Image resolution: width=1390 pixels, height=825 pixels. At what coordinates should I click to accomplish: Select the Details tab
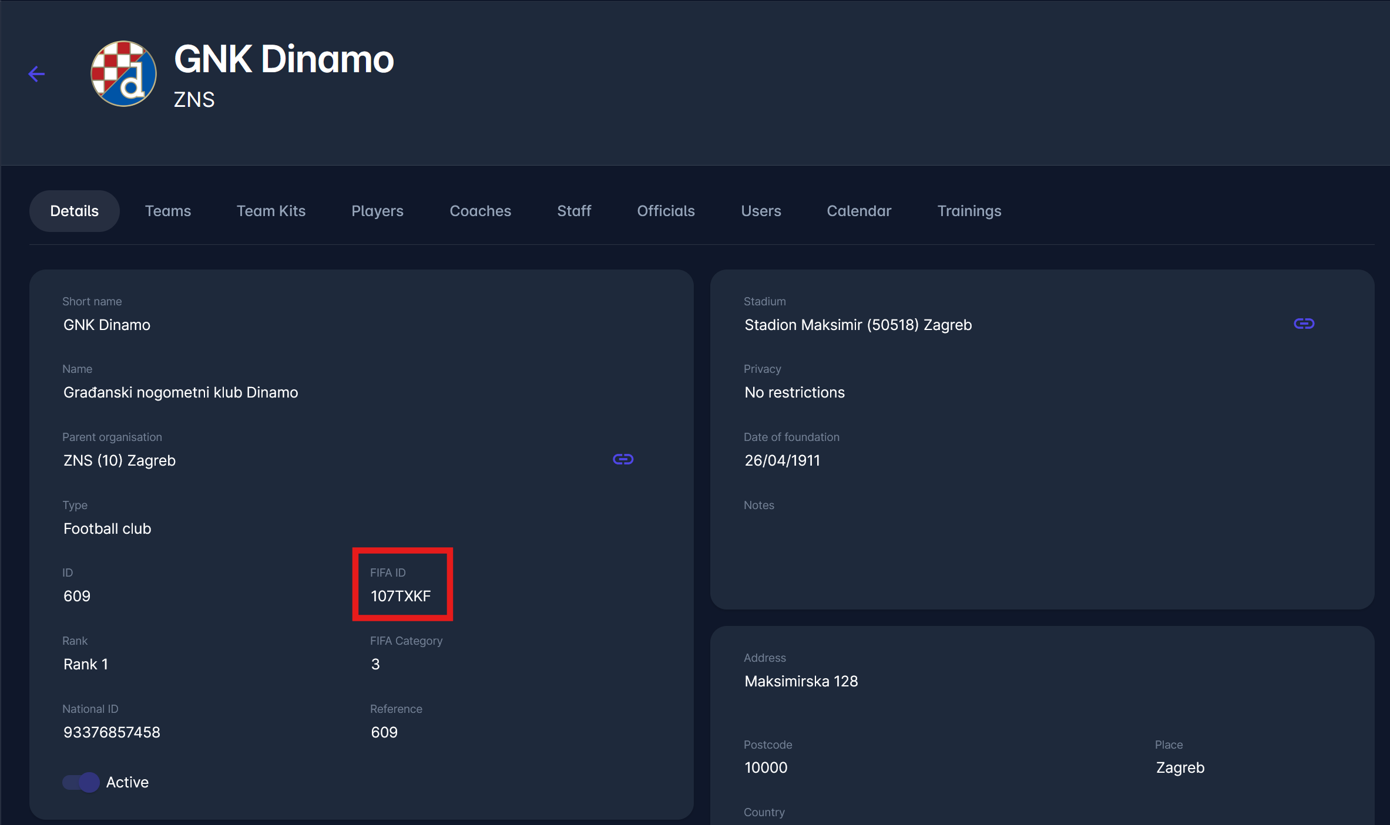click(x=75, y=211)
